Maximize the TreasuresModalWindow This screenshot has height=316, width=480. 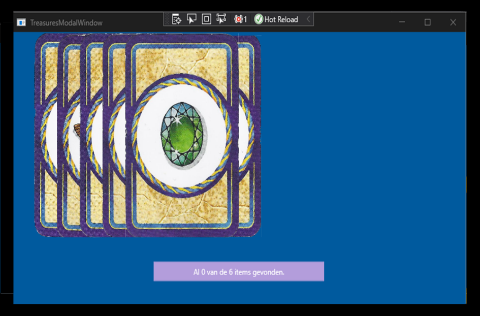tap(427, 22)
